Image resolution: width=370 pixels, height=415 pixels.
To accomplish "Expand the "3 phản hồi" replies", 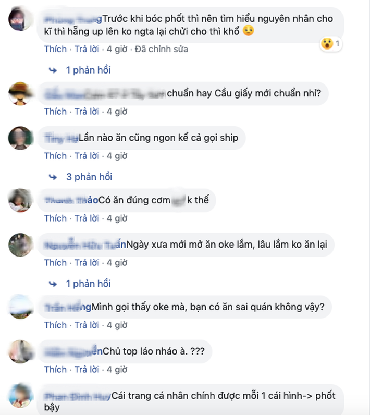I will 89,177.
